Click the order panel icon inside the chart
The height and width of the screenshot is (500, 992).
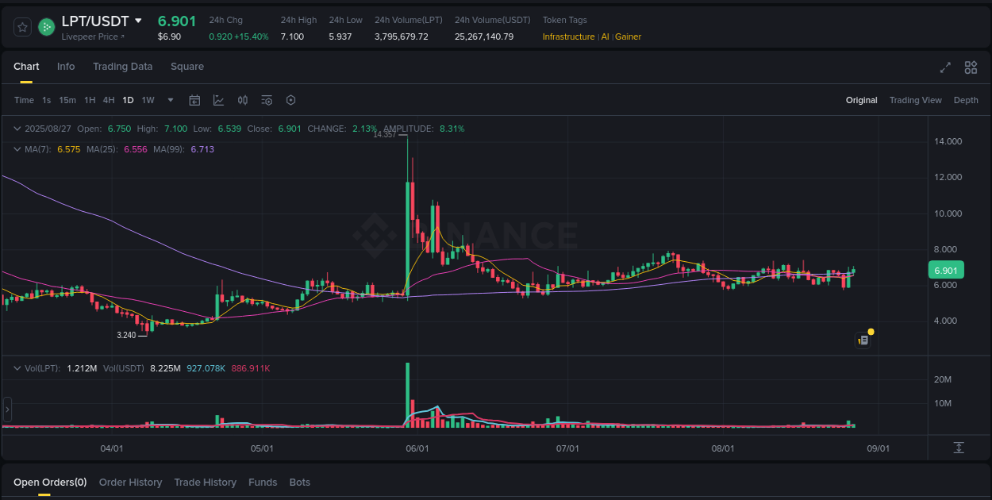pyautogui.click(x=863, y=339)
